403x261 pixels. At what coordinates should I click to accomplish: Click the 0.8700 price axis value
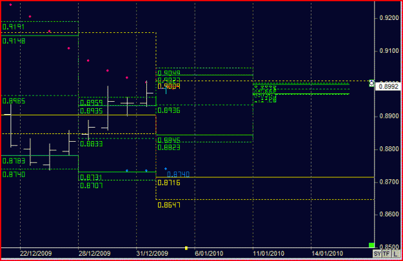point(389,182)
